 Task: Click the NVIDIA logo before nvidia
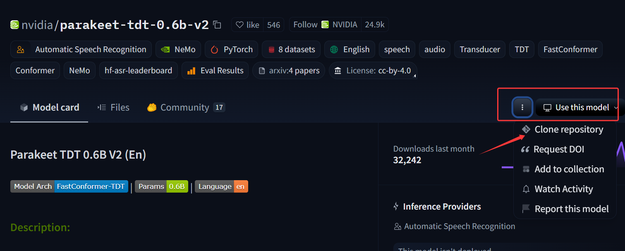14,25
